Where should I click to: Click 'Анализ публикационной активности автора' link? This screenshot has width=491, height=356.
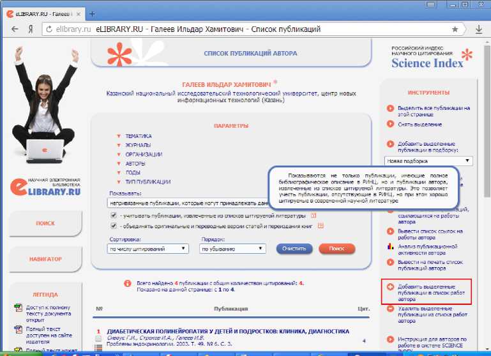(427, 249)
